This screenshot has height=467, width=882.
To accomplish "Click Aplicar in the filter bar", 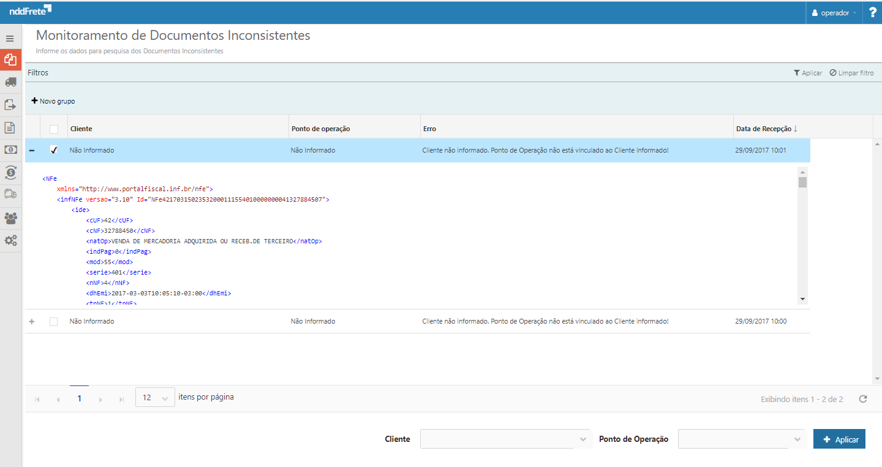I will [x=808, y=73].
